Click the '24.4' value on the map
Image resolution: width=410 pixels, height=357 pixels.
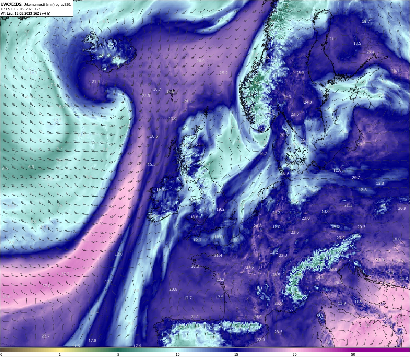click(258, 317)
